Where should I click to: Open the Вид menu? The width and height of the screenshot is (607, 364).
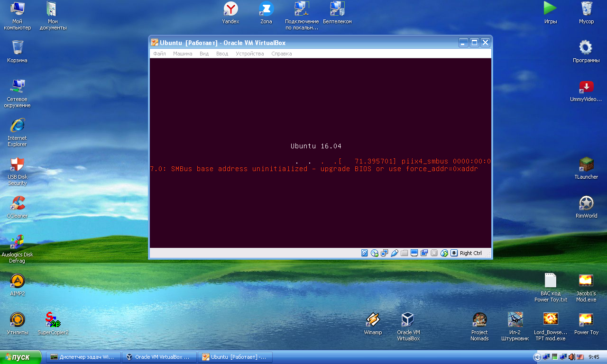tap(204, 54)
